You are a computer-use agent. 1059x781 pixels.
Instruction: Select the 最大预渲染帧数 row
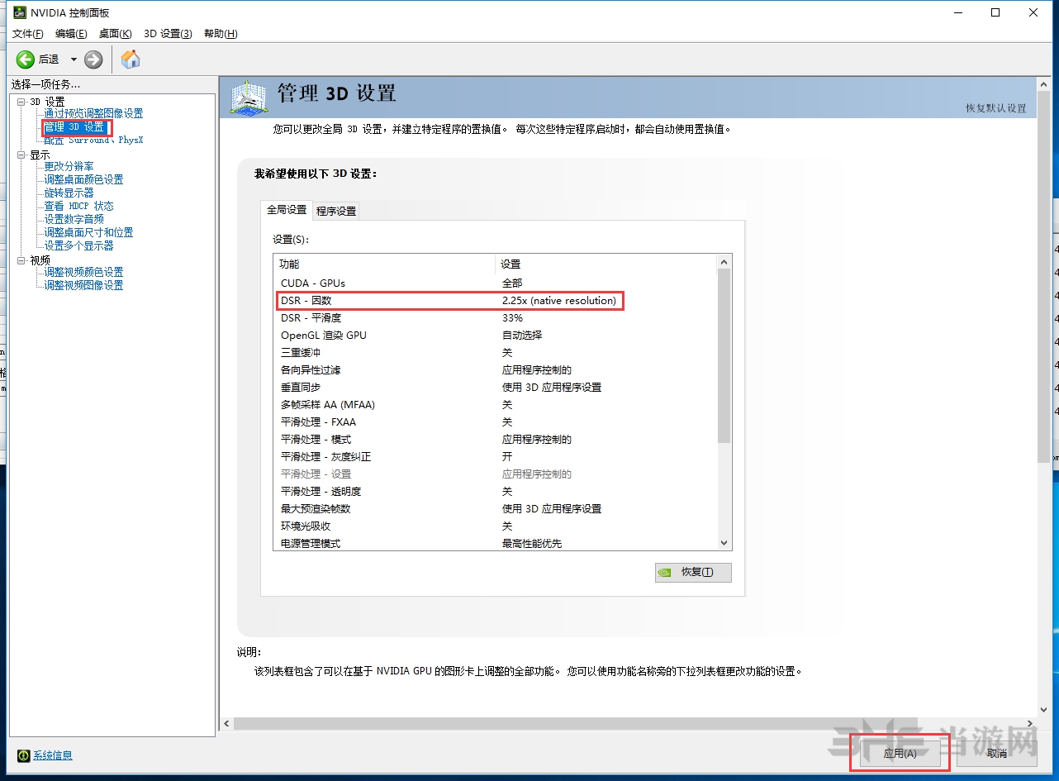click(495, 508)
